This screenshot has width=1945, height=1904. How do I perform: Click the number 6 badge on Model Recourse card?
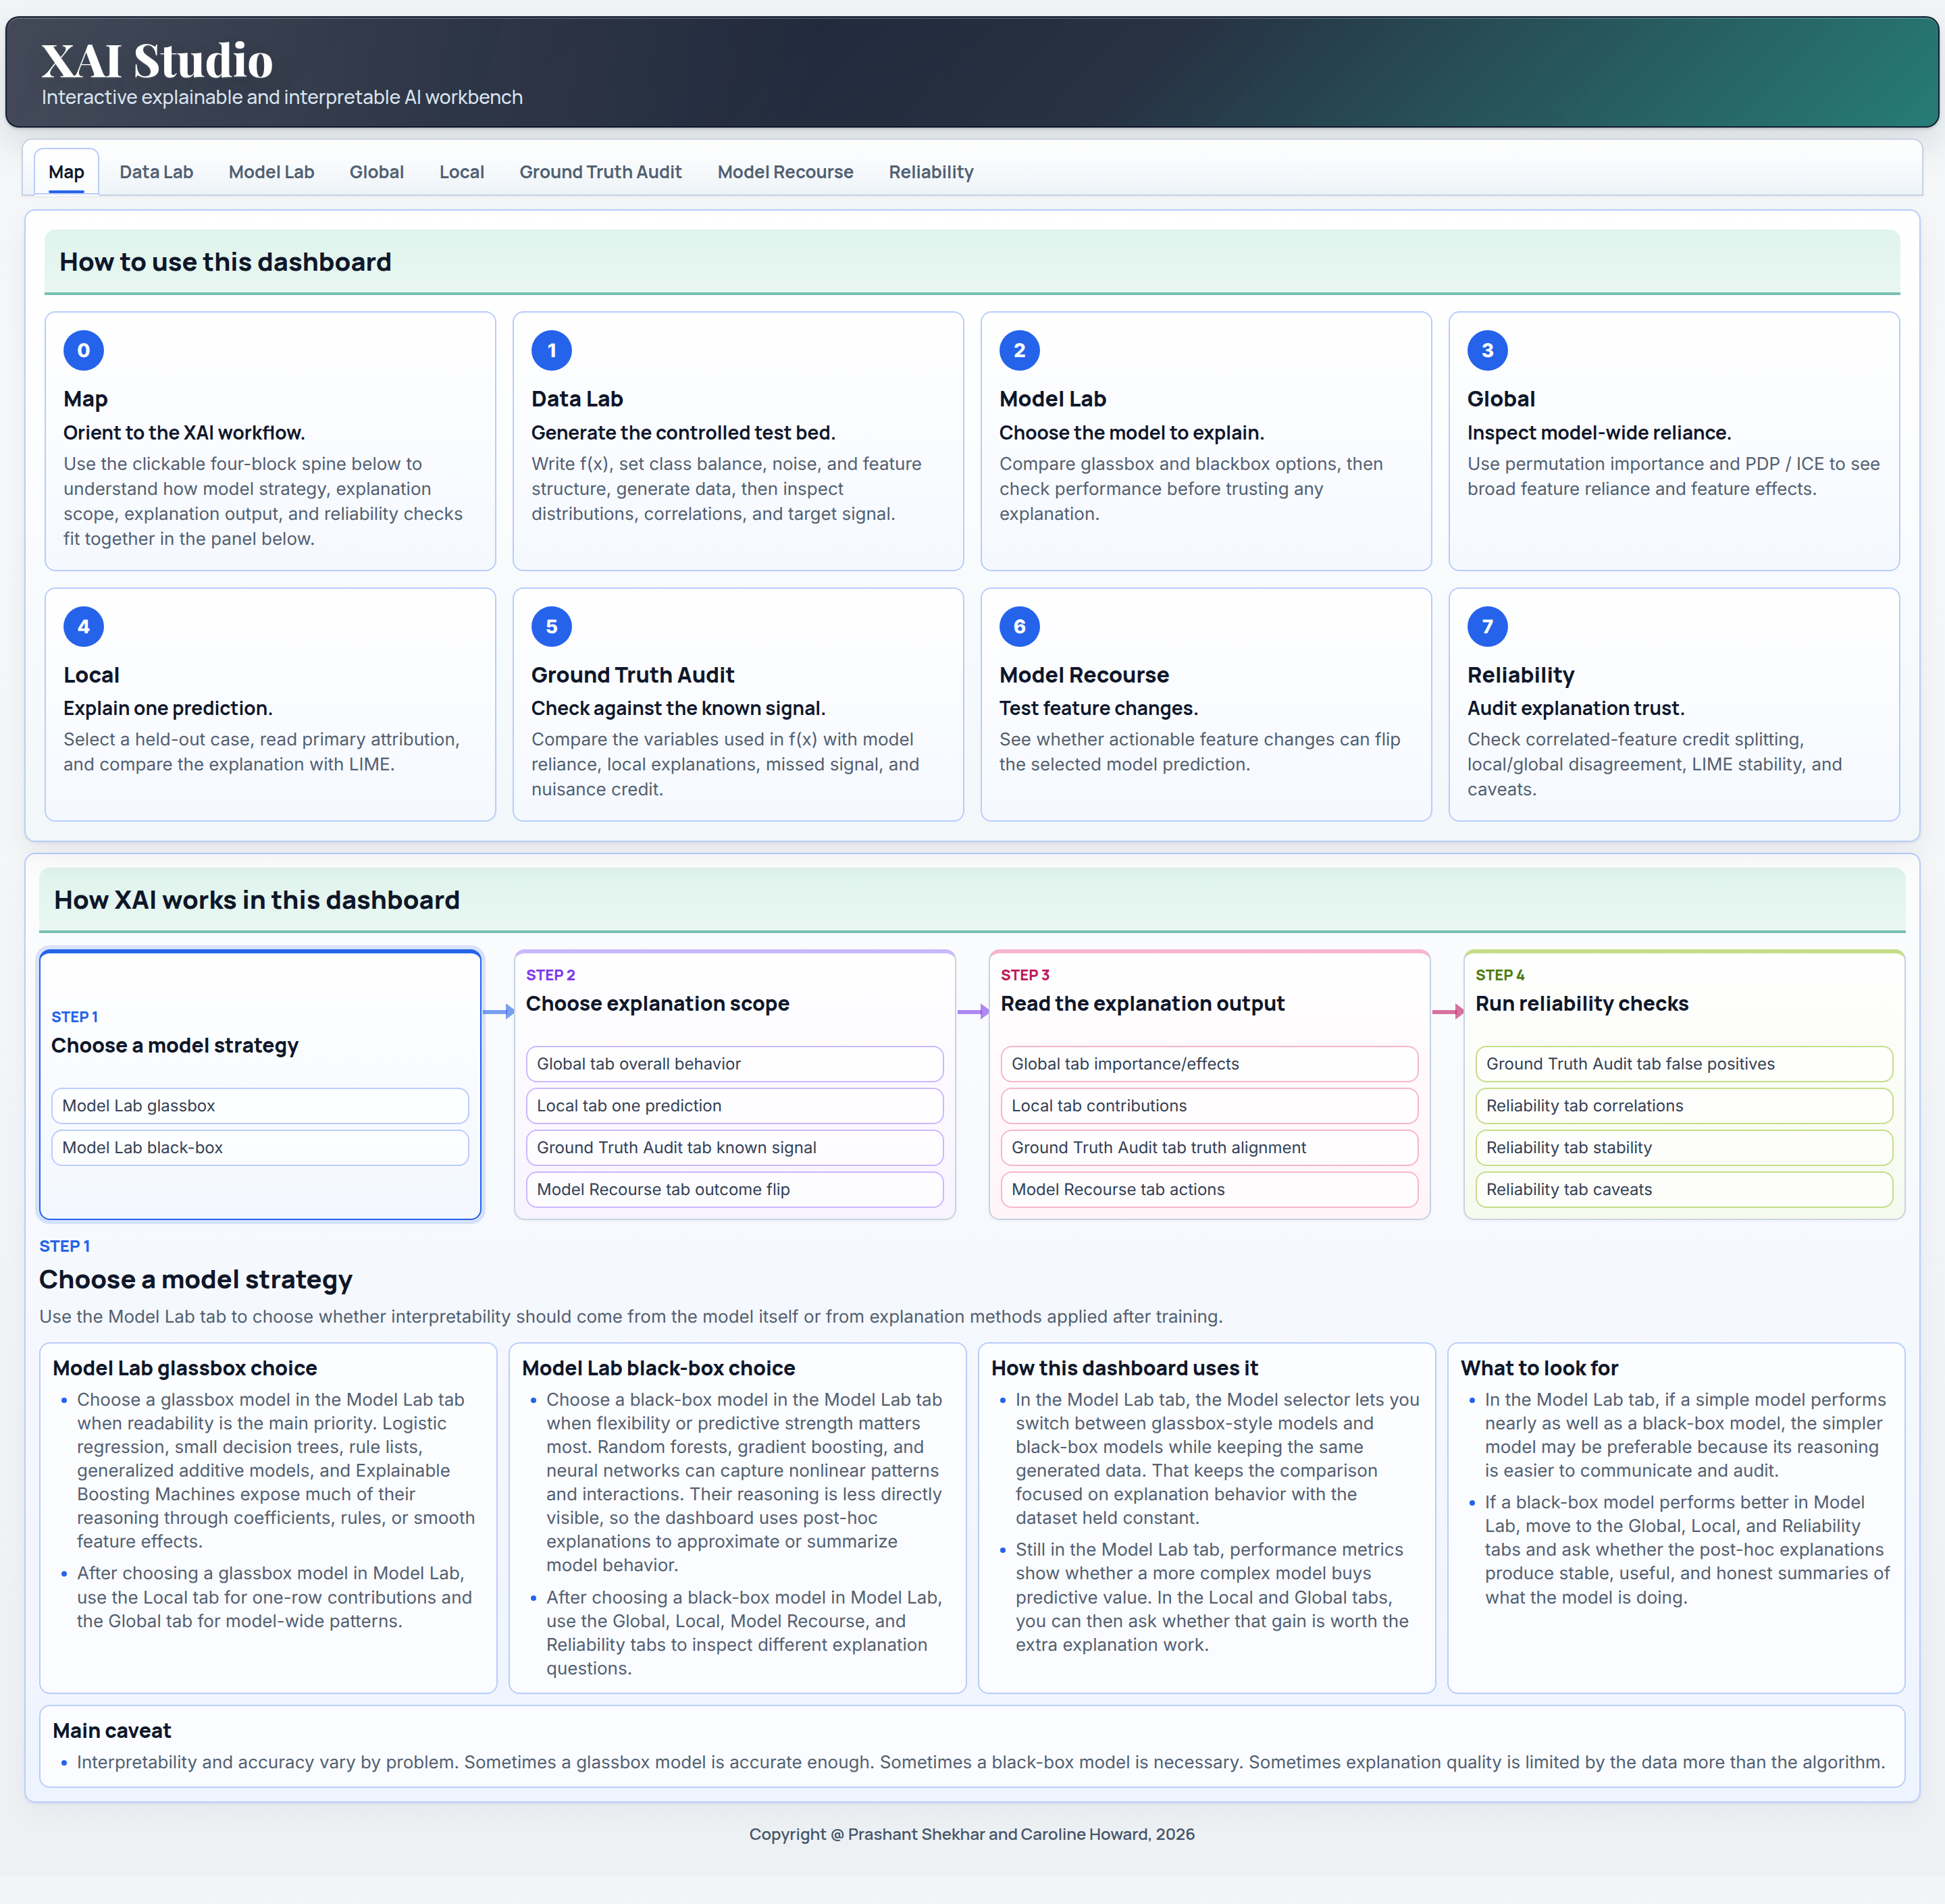(1020, 627)
